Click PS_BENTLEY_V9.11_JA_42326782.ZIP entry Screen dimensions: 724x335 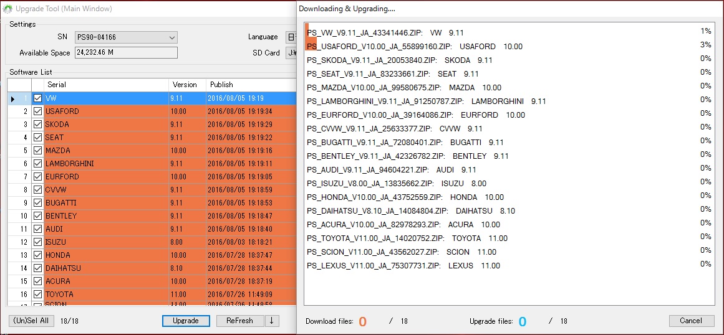click(x=407, y=156)
